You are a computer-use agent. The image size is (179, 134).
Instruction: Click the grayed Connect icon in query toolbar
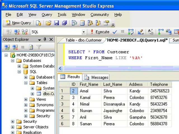pos(9,32)
